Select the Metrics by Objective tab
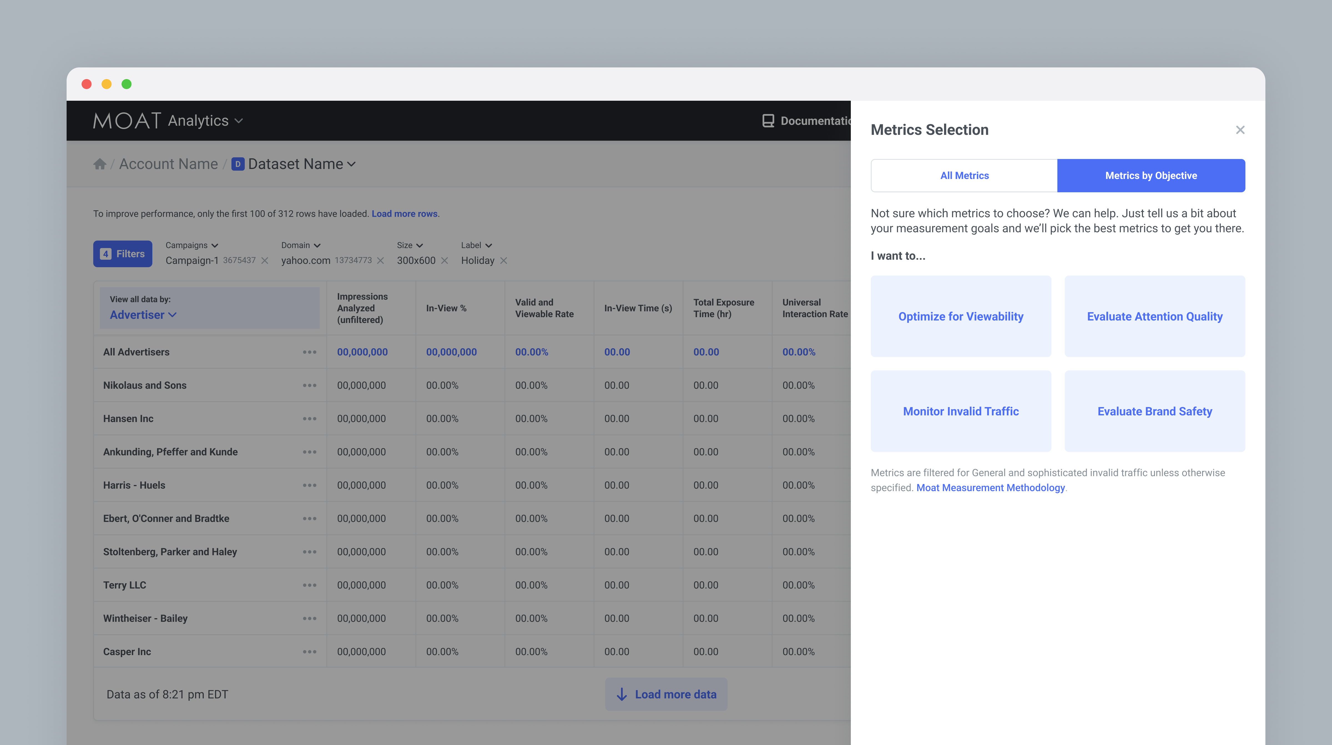Screen dimensions: 1332x745 point(1151,176)
